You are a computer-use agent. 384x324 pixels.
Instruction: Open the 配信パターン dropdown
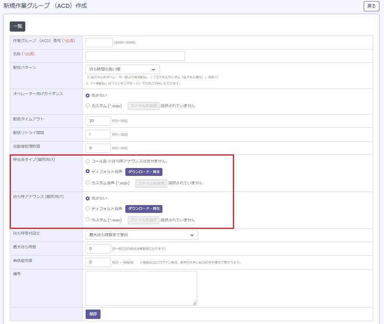(122, 69)
